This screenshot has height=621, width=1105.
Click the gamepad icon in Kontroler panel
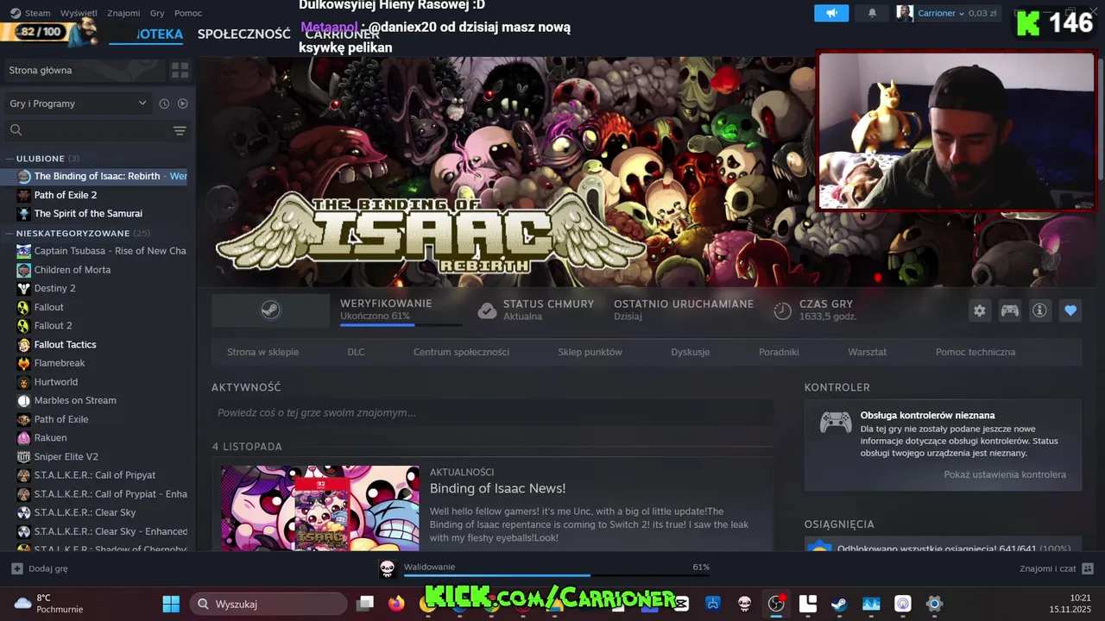coord(835,422)
